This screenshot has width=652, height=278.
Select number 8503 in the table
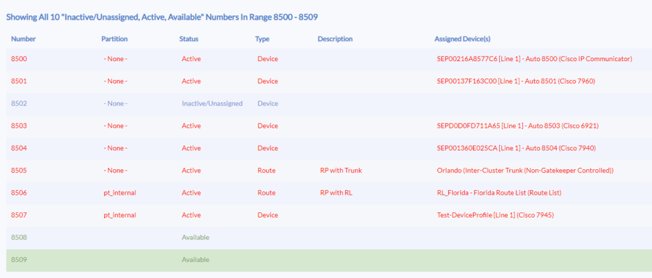[19, 126]
